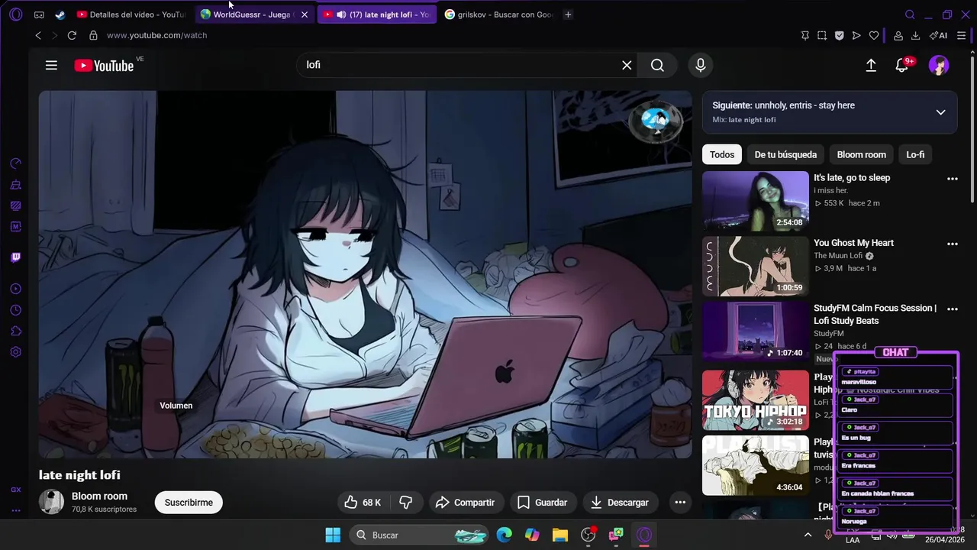
Task: Open options for It's late, go to sleep
Action: (x=952, y=179)
